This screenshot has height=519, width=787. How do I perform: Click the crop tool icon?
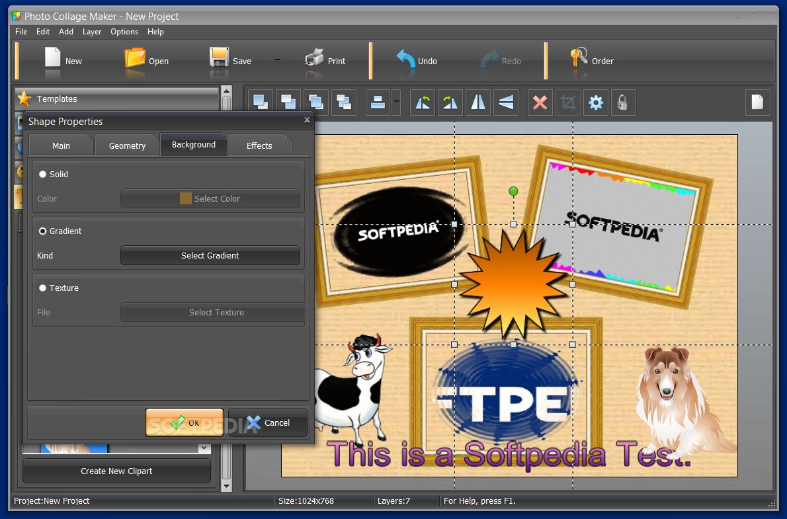[568, 102]
